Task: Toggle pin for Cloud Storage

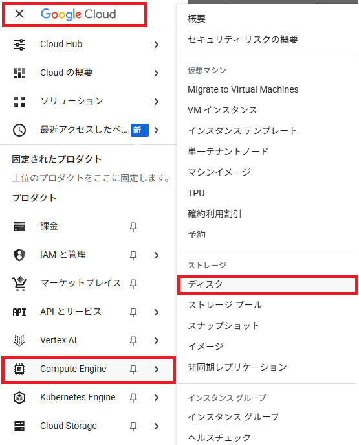Action: pyautogui.click(x=133, y=426)
